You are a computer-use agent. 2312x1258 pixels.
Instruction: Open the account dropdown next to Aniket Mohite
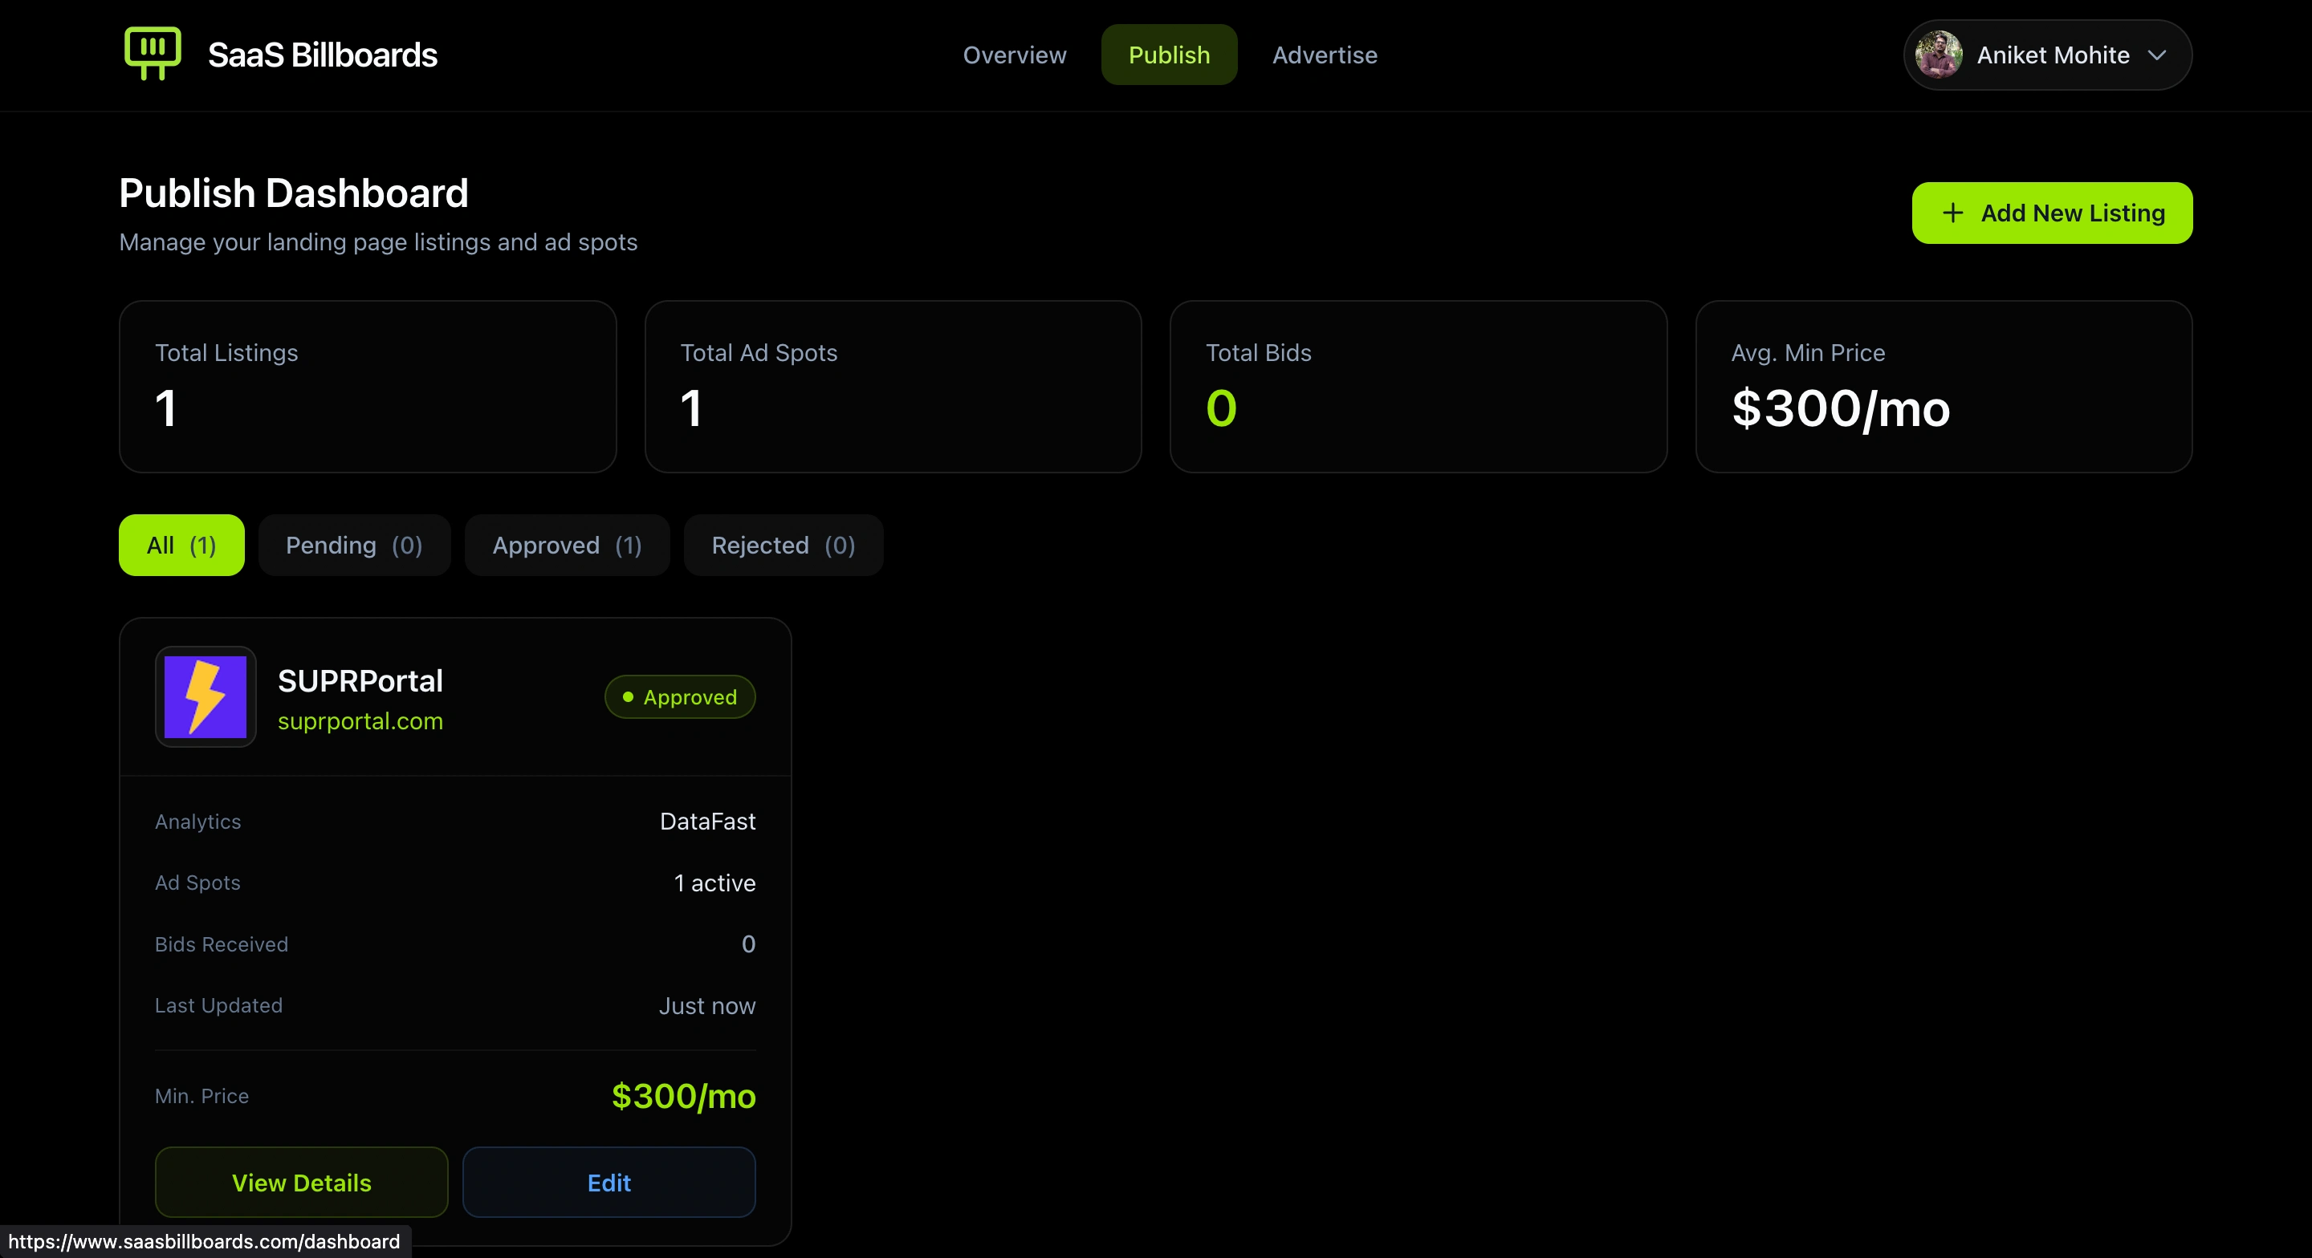(2159, 55)
